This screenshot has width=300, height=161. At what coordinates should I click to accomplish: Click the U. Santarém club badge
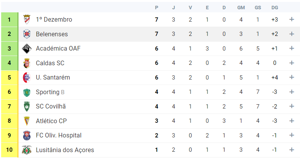(27, 78)
